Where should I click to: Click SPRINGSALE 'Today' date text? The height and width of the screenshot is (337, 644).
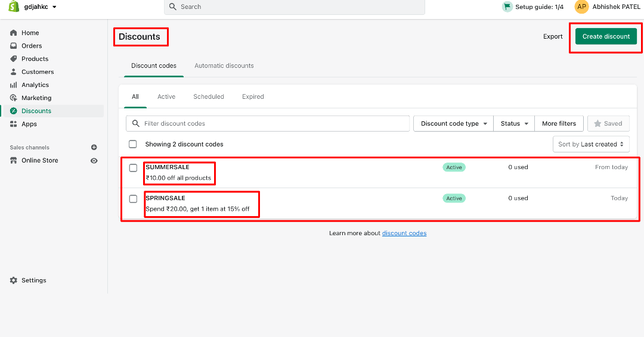[619, 198]
